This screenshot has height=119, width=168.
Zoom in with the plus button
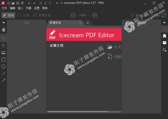(x=95, y=15)
